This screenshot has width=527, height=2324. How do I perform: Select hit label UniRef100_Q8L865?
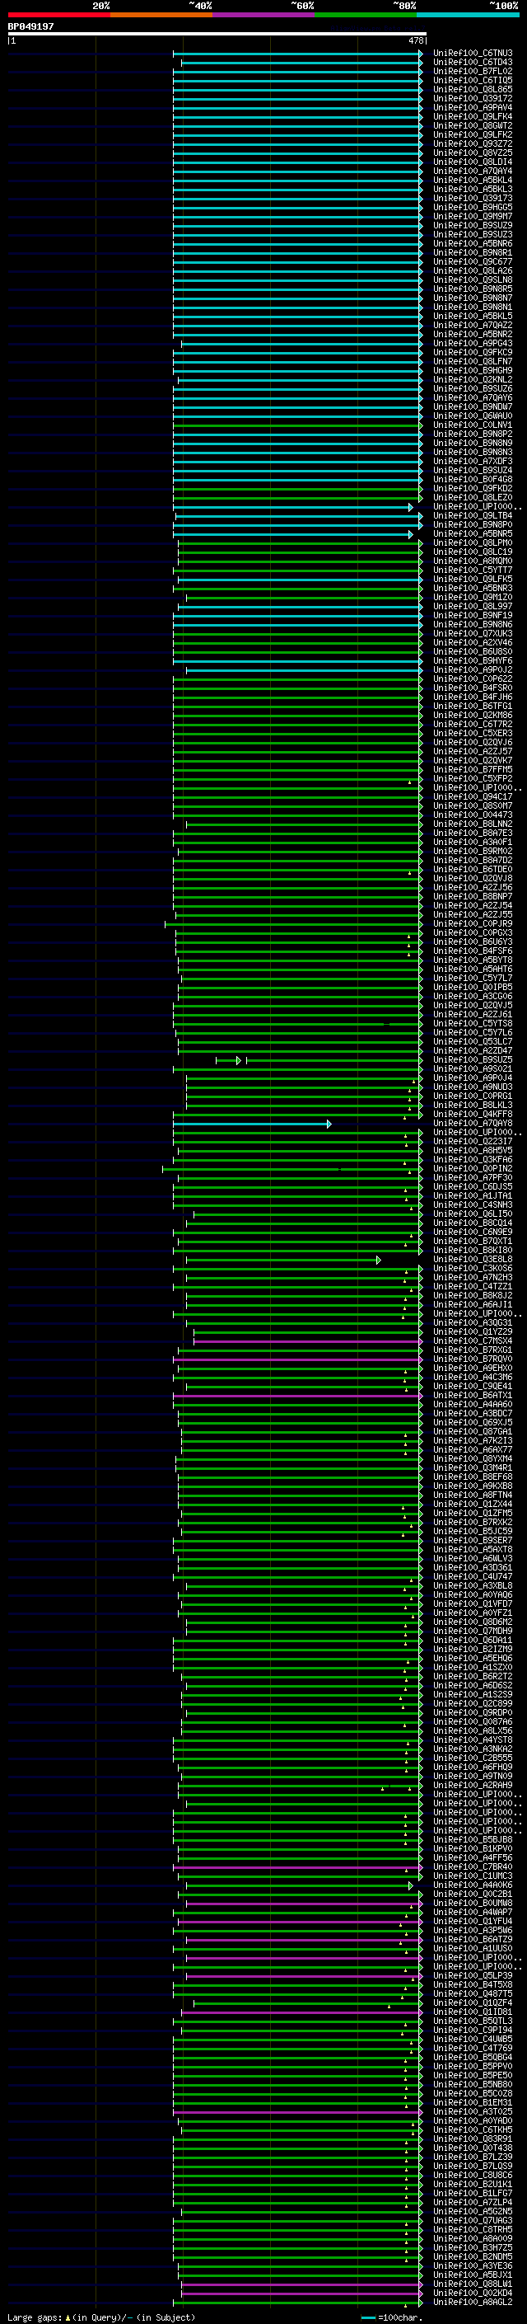tap(473, 89)
